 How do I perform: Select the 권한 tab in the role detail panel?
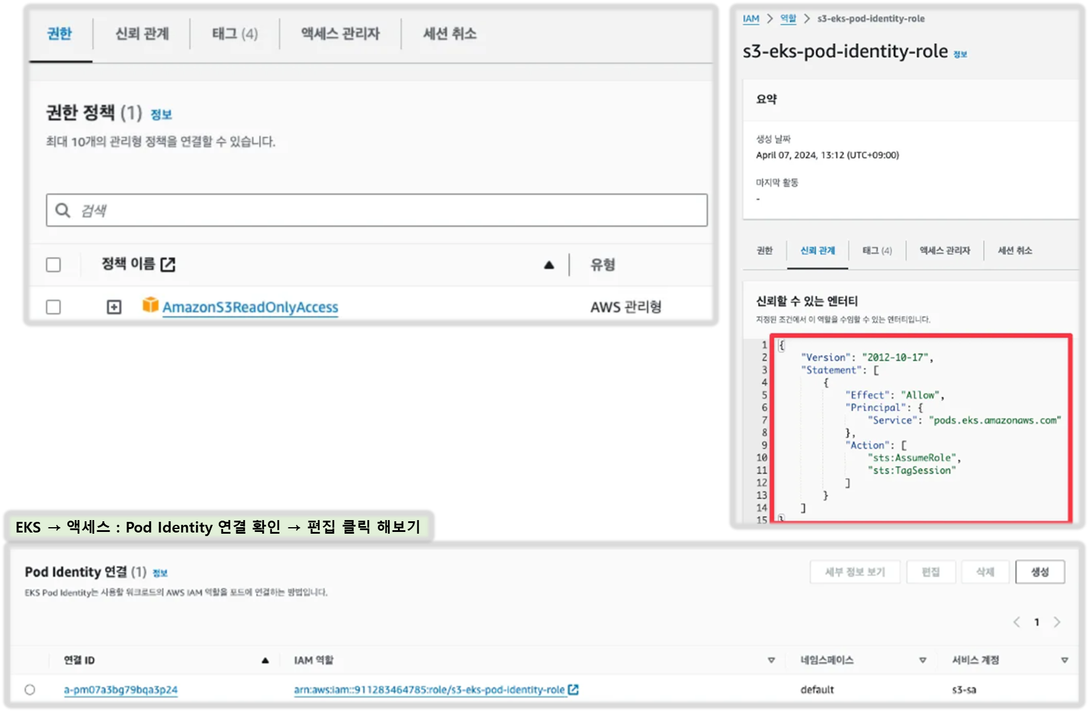click(764, 251)
